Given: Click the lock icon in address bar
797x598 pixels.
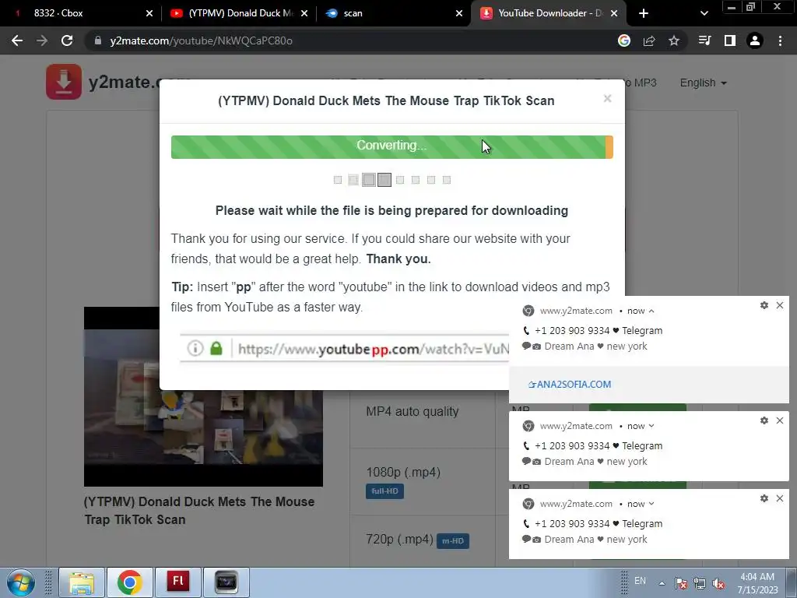Looking at the screenshot, I should point(98,40).
